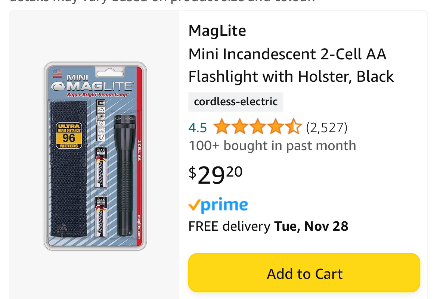Add the MagLite flashlight to cart

point(304,273)
